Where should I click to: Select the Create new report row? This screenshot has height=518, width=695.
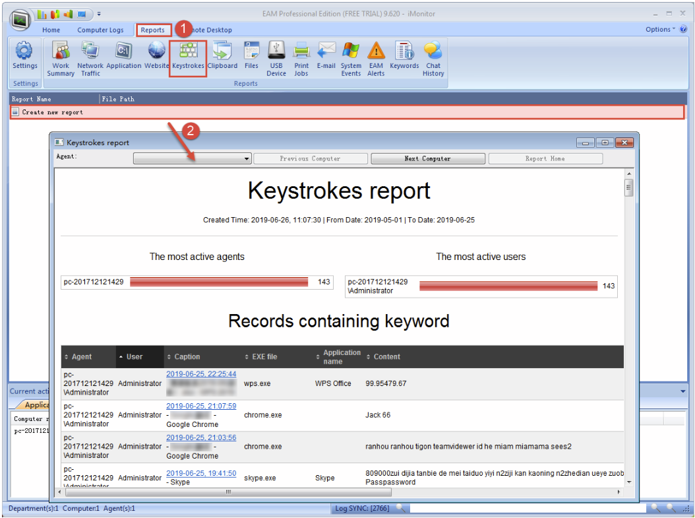pos(53,113)
